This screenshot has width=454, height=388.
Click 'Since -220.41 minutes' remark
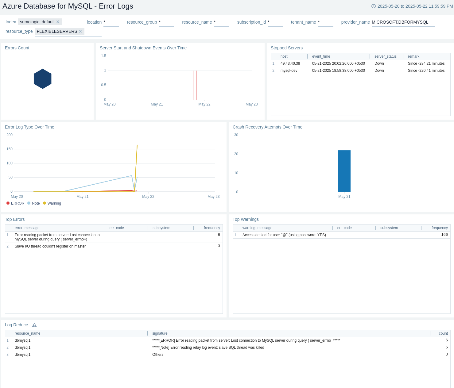tap(426, 71)
